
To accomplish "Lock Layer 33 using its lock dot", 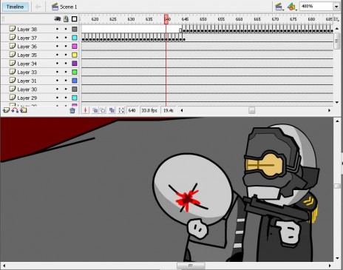I will click(66, 72).
